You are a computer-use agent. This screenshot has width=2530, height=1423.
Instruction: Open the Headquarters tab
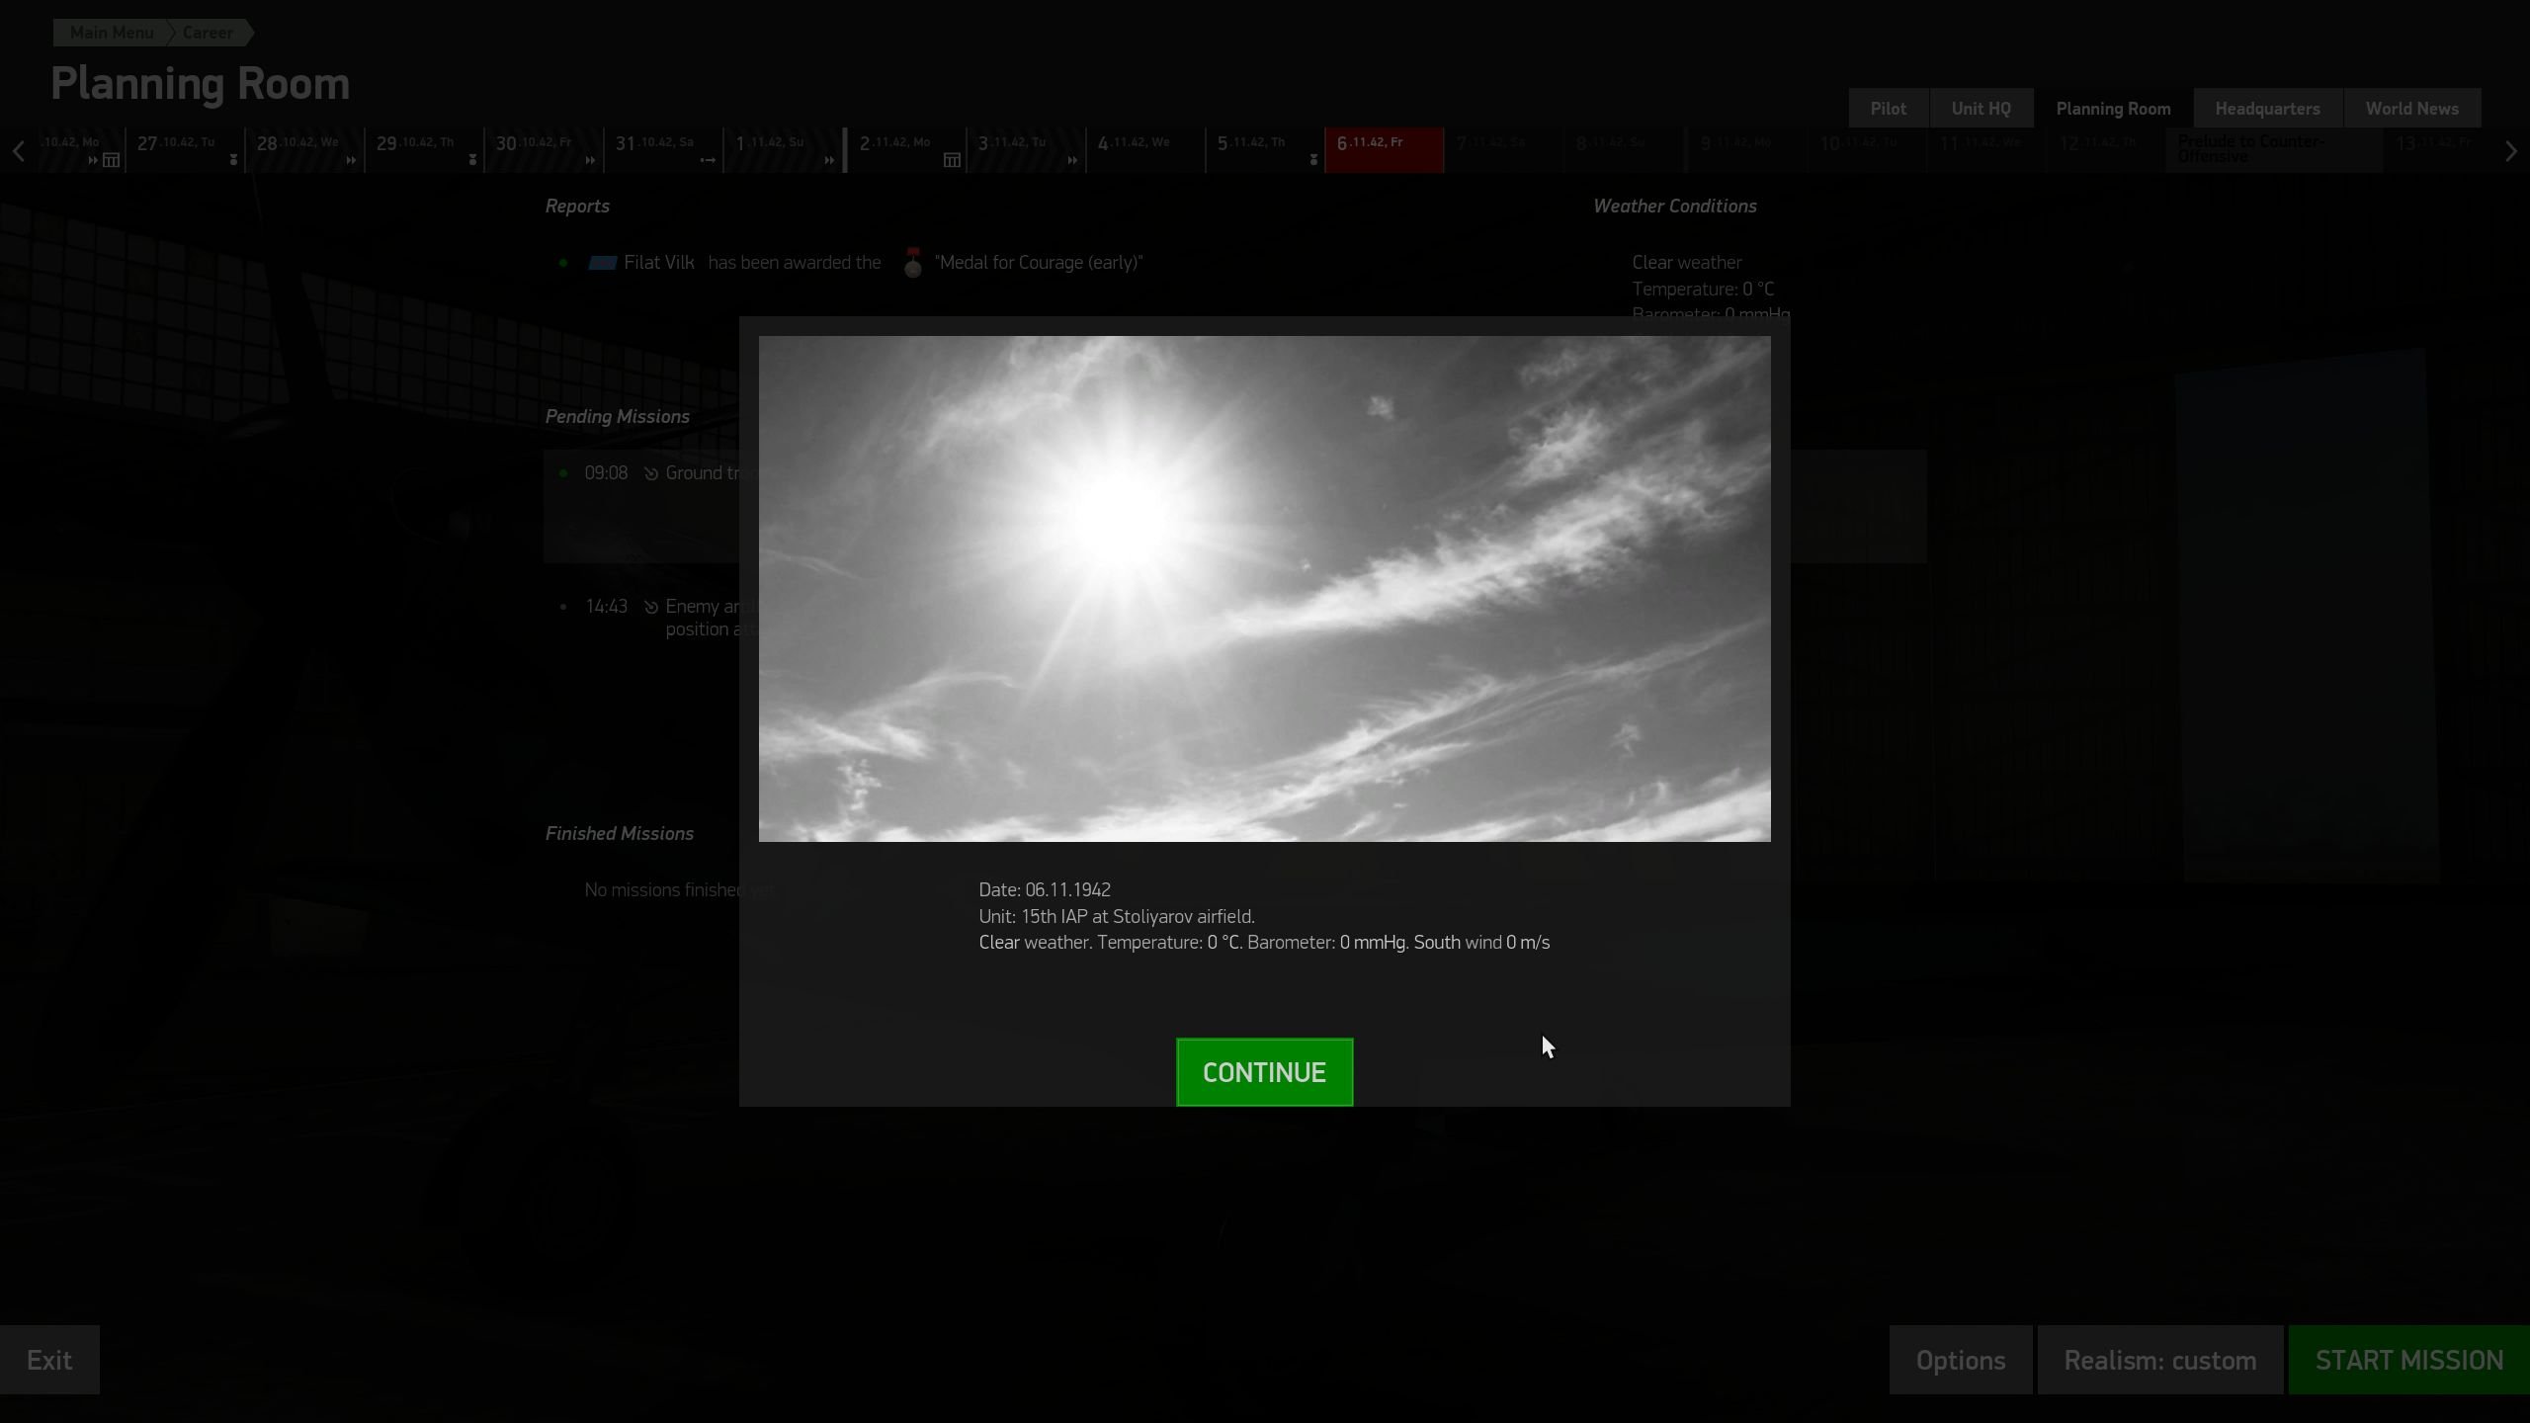point(2267,109)
